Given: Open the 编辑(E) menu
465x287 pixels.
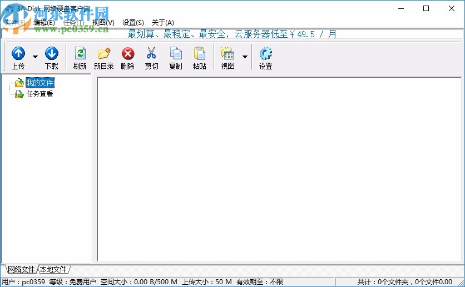Looking at the screenshot, I should pos(44,23).
